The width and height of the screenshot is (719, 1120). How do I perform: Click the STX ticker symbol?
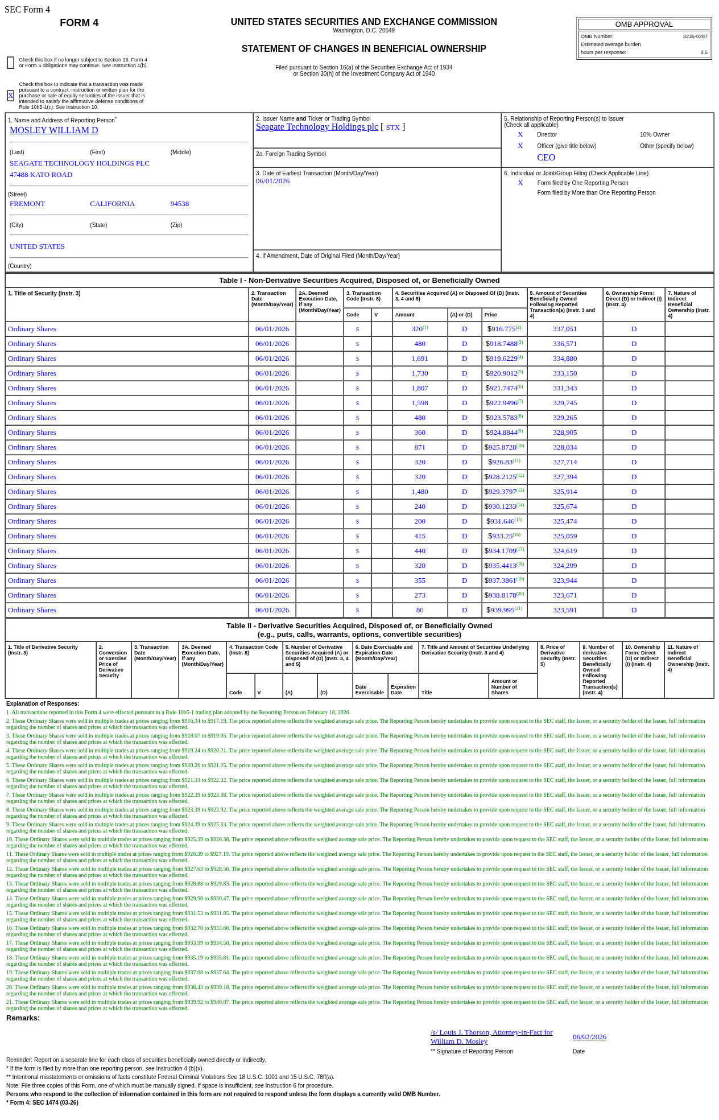coord(392,127)
